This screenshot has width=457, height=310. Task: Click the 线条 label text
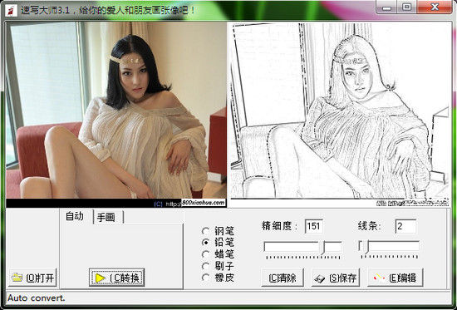coord(369,226)
